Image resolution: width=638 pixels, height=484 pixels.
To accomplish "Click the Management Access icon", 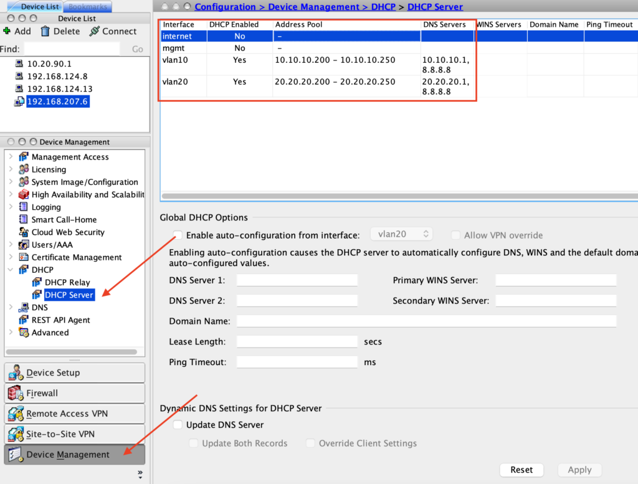I will point(24,156).
